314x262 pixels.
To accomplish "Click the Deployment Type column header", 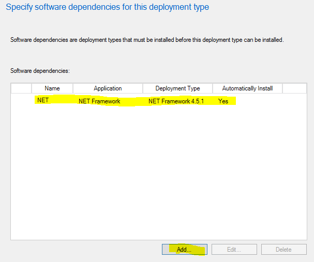I will (x=177, y=88).
